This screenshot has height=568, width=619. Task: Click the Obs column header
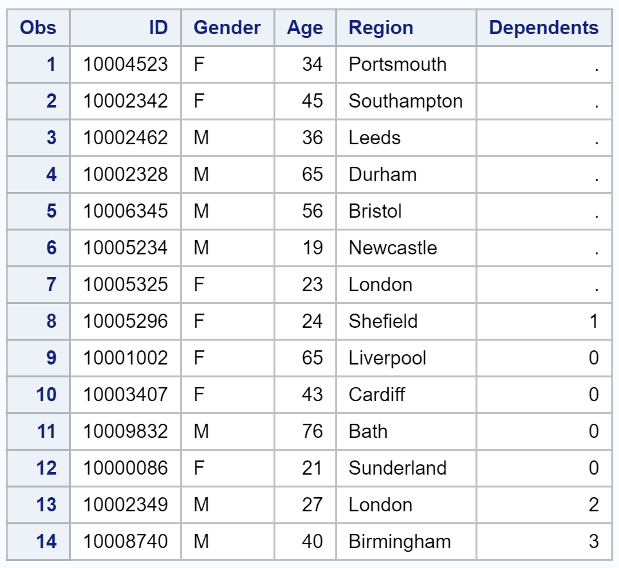(38, 28)
